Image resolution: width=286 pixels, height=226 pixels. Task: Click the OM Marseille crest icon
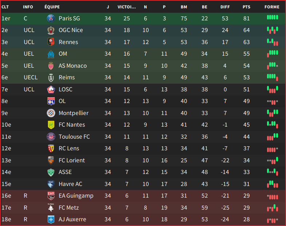coord(51,54)
